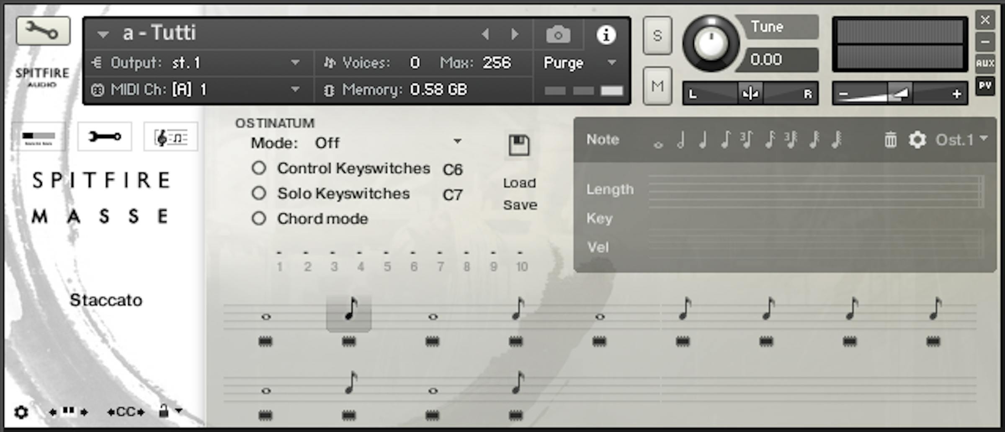The width and height of the screenshot is (1005, 432).
Task: Add a plain sixteenth note to the pattern
Action: pyautogui.click(x=770, y=140)
